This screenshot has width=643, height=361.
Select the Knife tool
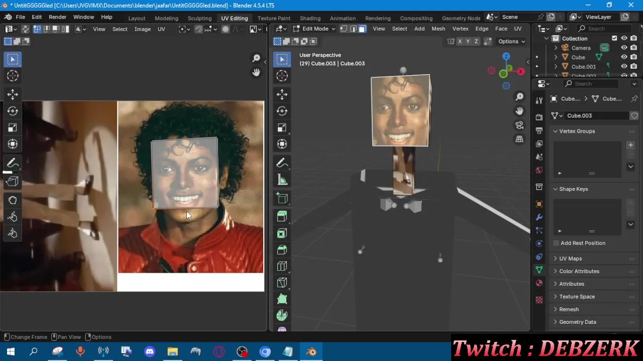click(282, 283)
